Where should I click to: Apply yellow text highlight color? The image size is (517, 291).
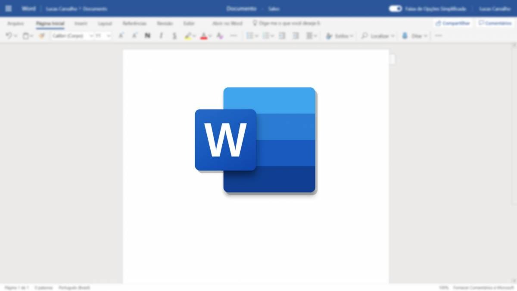188,36
